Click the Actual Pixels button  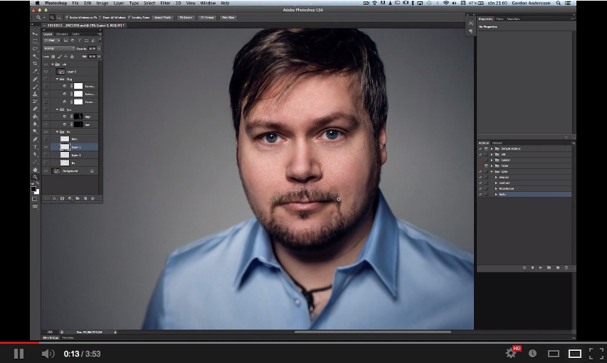[162, 17]
